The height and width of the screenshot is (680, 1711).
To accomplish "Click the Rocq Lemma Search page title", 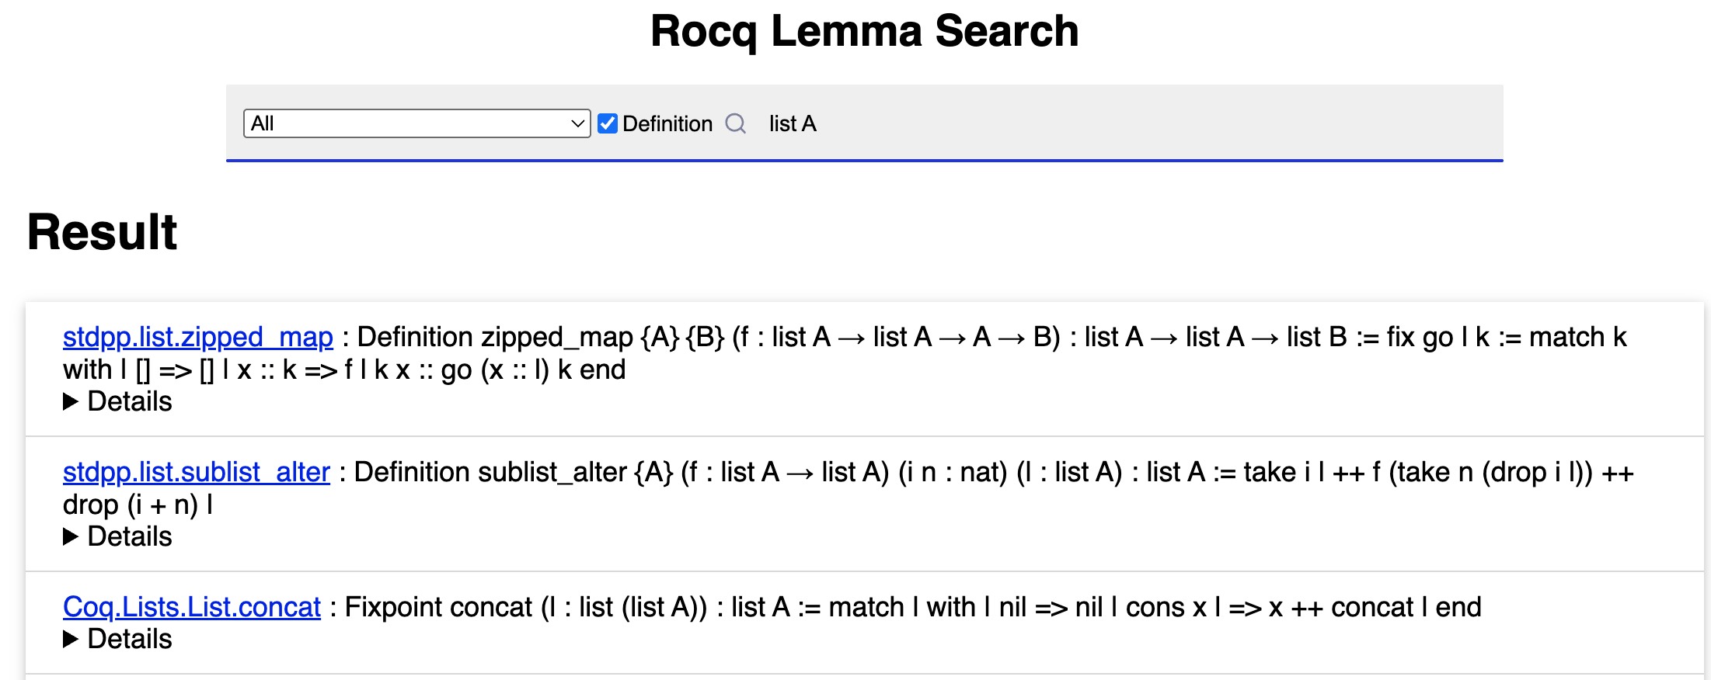I will coord(864,31).
